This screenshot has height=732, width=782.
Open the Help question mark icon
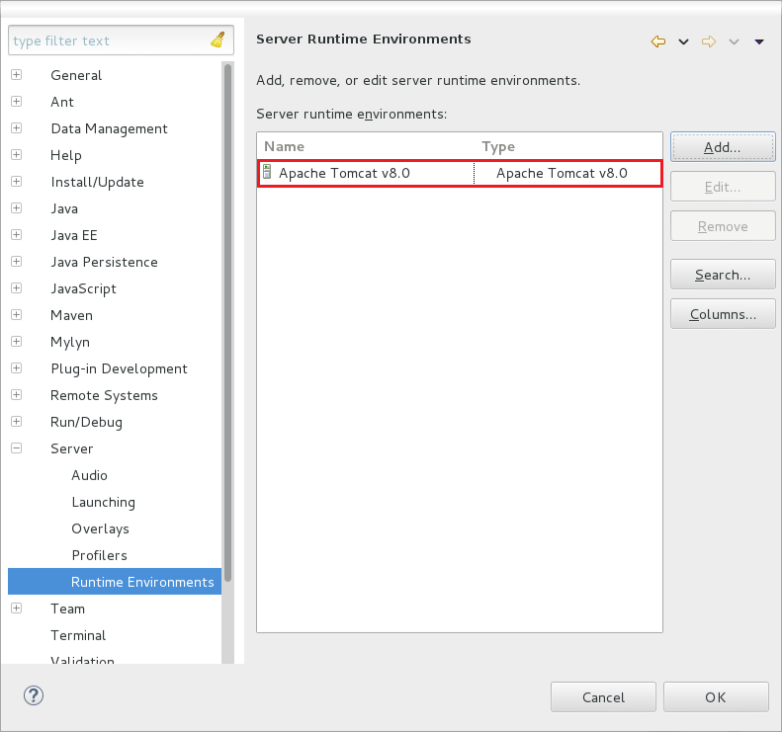(34, 695)
